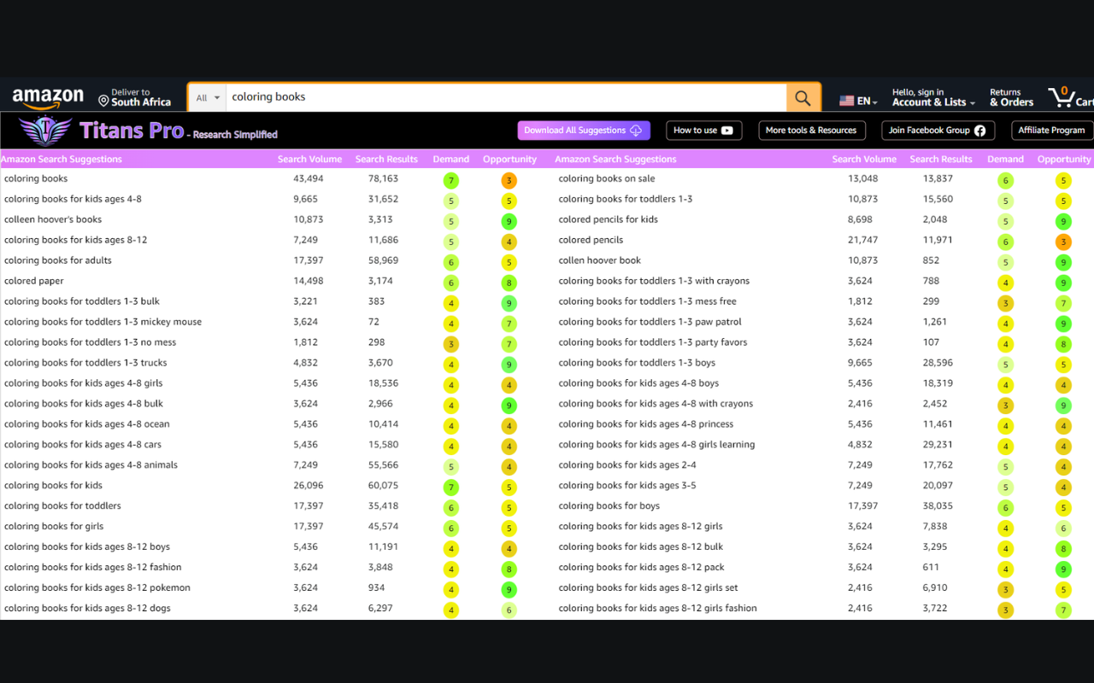Click the US flag icon beside EN
This screenshot has width=1094, height=683.
click(845, 100)
